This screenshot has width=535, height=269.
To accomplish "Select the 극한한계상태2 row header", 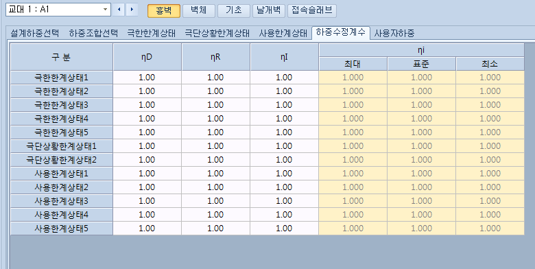I will coord(62,91).
